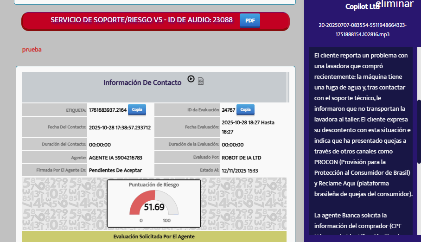Download the evaluation as PDF
The image size is (421, 242).
(x=249, y=21)
